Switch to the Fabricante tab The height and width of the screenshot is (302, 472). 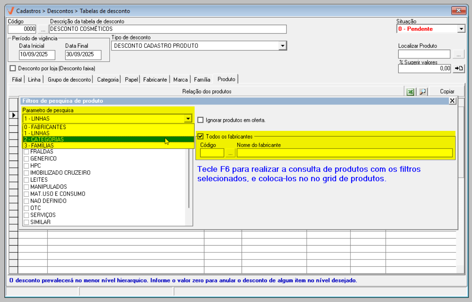(x=155, y=80)
